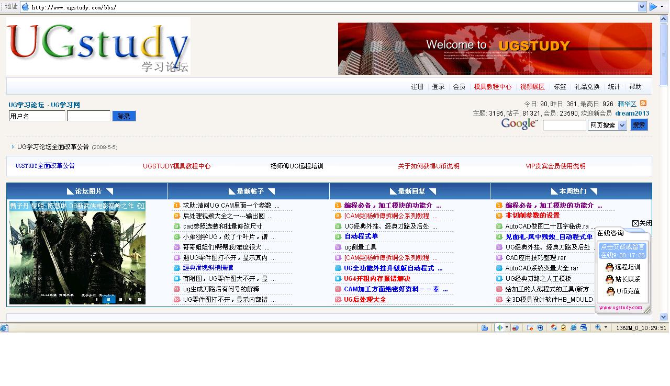Open the 精华区 link
Screen dimensions: 670x386
click(x=627, y=104)
